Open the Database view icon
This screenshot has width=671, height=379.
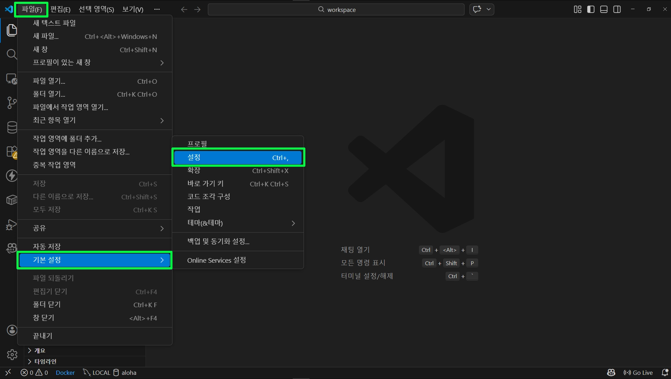(12, 128)
